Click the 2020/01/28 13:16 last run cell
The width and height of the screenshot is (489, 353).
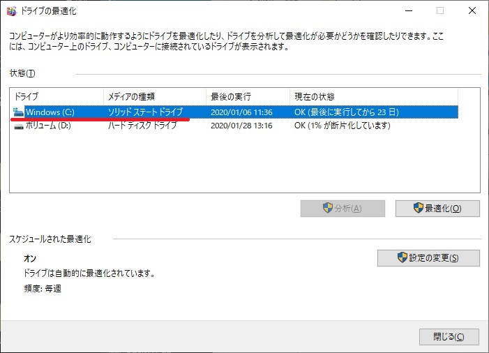click(x=241, y=126)
